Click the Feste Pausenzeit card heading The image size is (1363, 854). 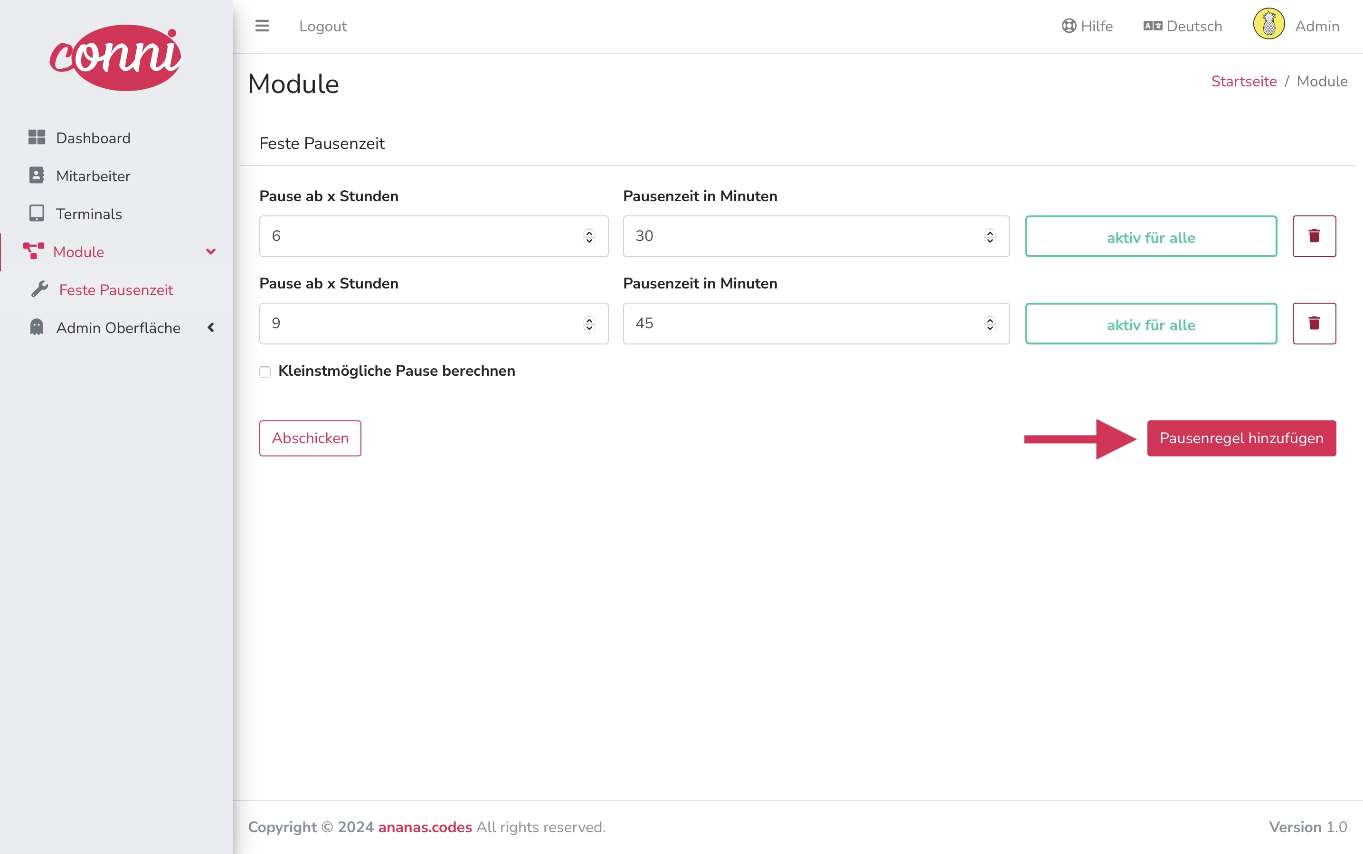pyautogui.click(x=322, y=143)
